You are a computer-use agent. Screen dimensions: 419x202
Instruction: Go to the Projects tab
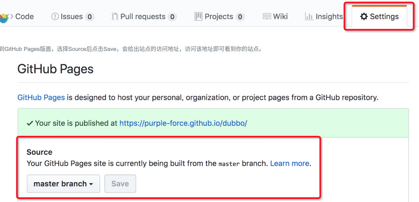point(219,16)
